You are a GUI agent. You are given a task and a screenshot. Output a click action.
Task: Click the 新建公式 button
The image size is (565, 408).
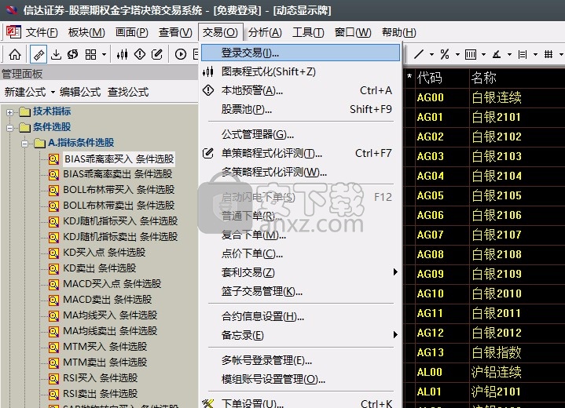[25, 92]
